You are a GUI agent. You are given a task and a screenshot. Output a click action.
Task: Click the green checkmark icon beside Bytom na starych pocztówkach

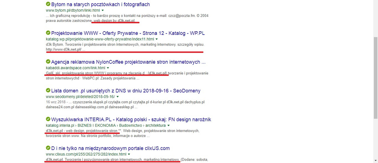(48, 4)
